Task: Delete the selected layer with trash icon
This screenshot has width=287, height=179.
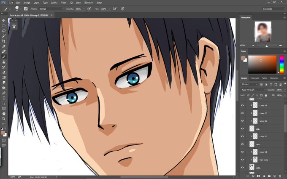Action: tap(280, 176)
